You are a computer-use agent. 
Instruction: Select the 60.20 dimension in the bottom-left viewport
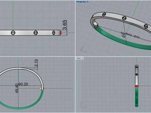23,84
